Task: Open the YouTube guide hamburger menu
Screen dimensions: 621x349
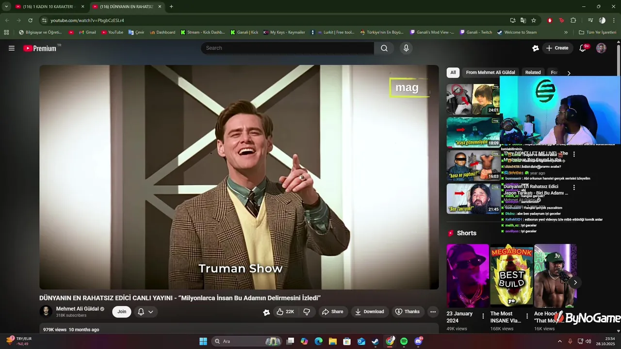Action: [12, 48]
